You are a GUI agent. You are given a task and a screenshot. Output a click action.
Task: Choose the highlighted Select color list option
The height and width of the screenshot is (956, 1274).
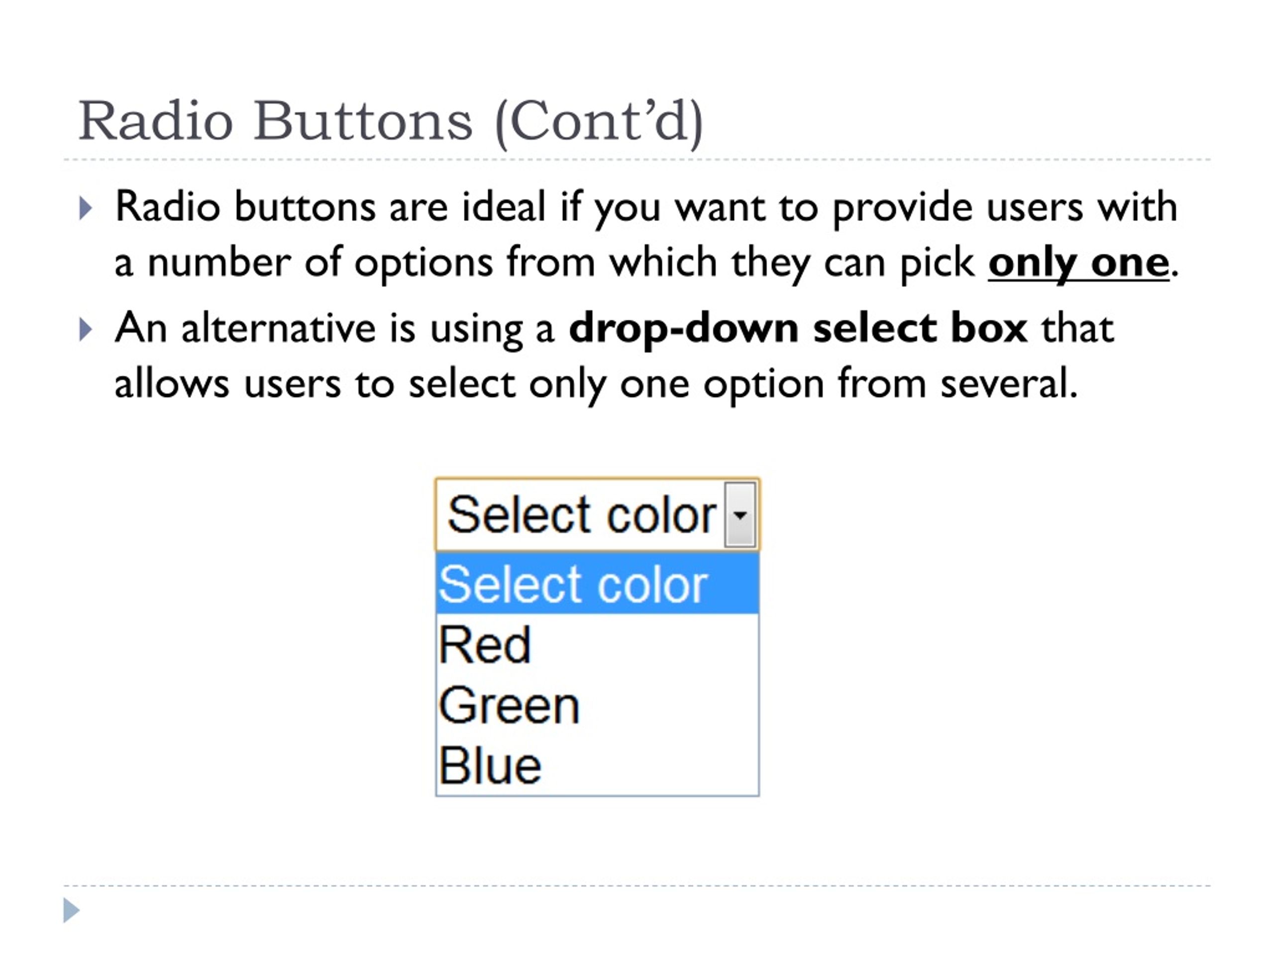click(x=597, y=583)
